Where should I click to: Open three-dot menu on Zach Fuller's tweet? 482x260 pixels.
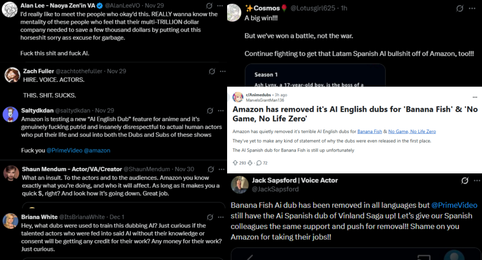pos(222,71)
